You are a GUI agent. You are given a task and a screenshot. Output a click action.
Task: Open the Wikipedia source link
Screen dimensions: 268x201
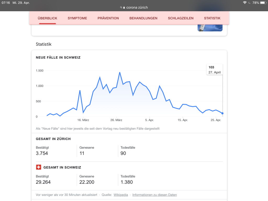[x=121, y=195]
